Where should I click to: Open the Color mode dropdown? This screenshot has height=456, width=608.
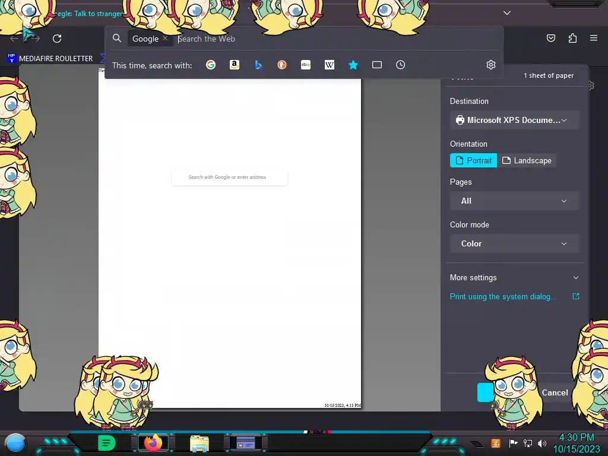(x=515, y=243)
